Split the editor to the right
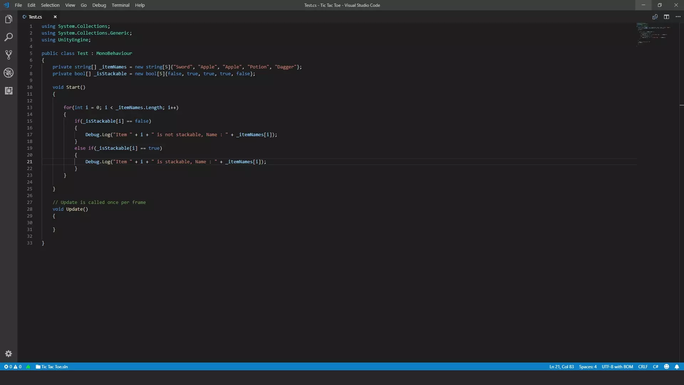This screenshot has width=684, height=385. (667, 17)
